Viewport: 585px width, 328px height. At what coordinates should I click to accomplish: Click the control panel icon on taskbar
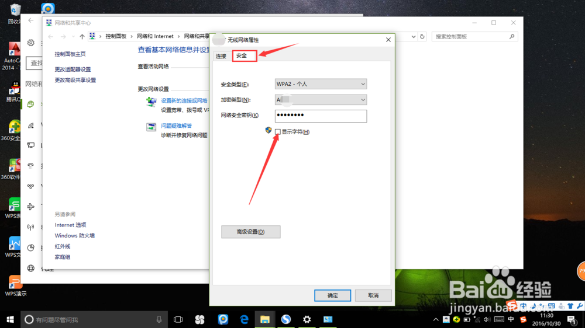tap(328, 319)
